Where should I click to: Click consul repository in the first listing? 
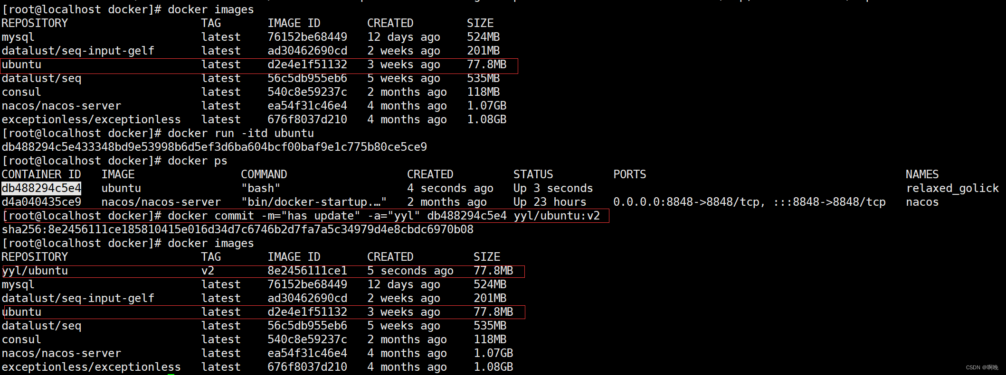[21, 92]
